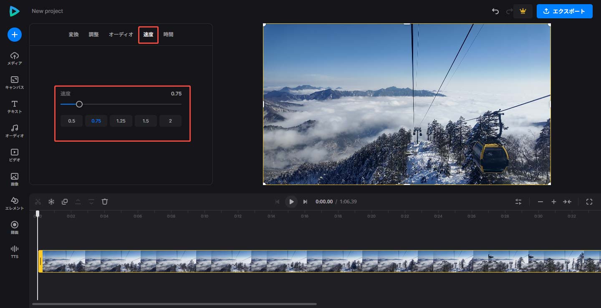Click the duplicate clip icon

(65, 202)
